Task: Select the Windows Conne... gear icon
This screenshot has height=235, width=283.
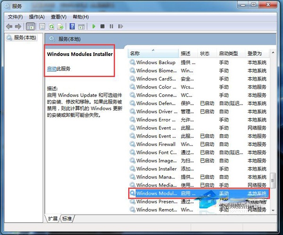Action: pyautogui.click(x=132, y=95)
